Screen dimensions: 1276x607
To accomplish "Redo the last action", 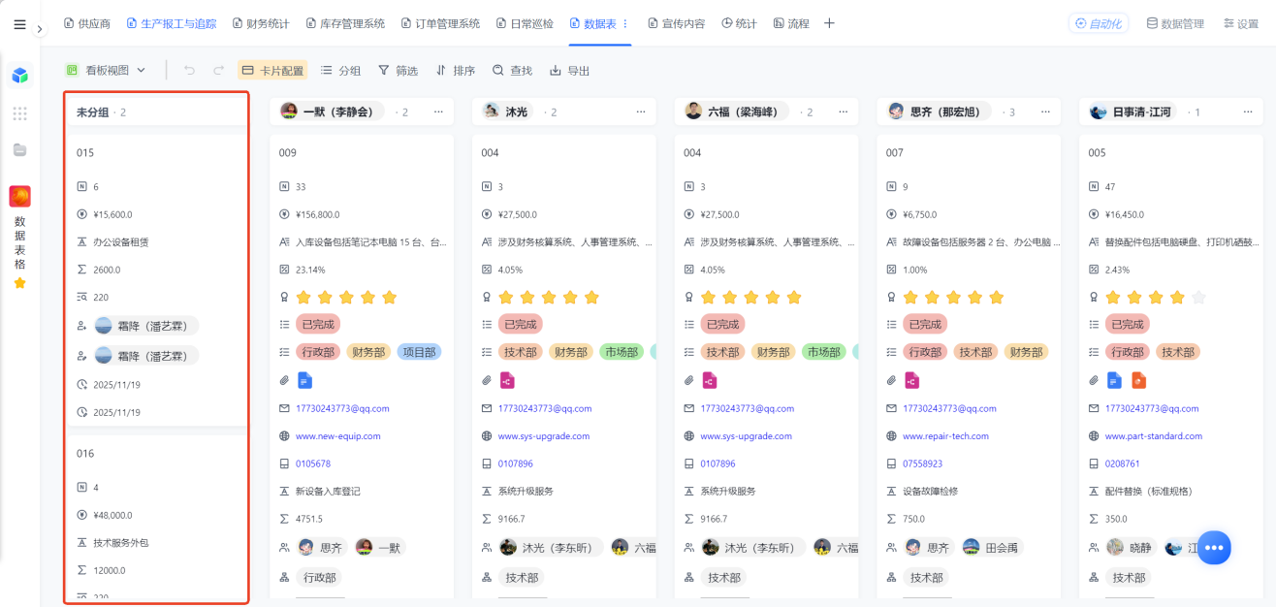I will pos(218,70).
